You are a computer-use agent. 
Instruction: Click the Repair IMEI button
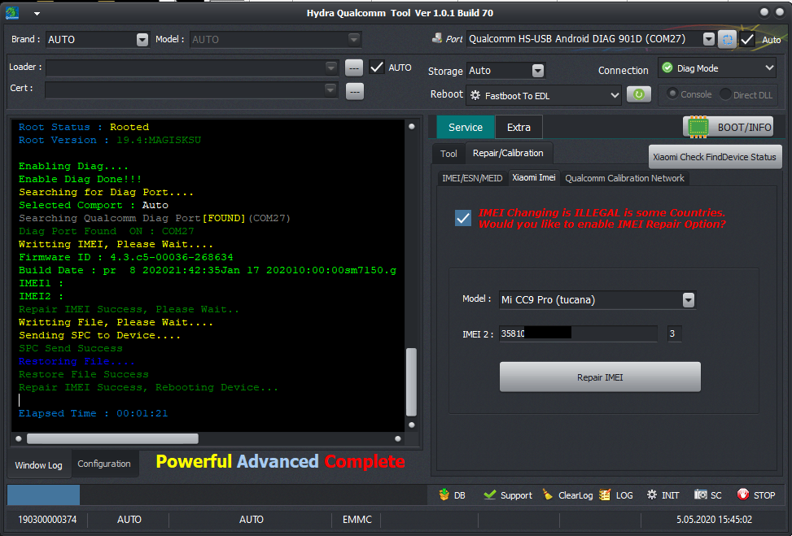600,377
